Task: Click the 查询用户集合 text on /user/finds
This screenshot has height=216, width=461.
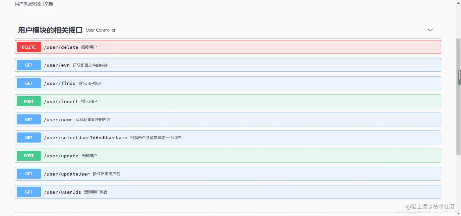Action: [x=90, y=83]
